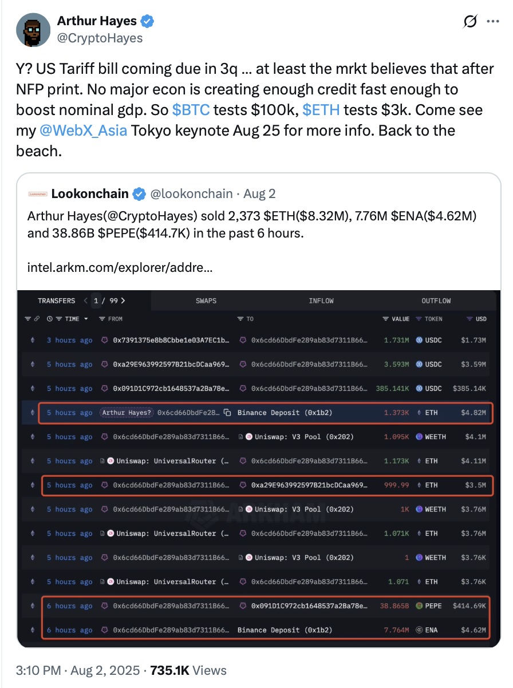The height and width of the screenshot is (688, 513).
Task: Click the VALUE column filter icon
Action: pos(385,319)
